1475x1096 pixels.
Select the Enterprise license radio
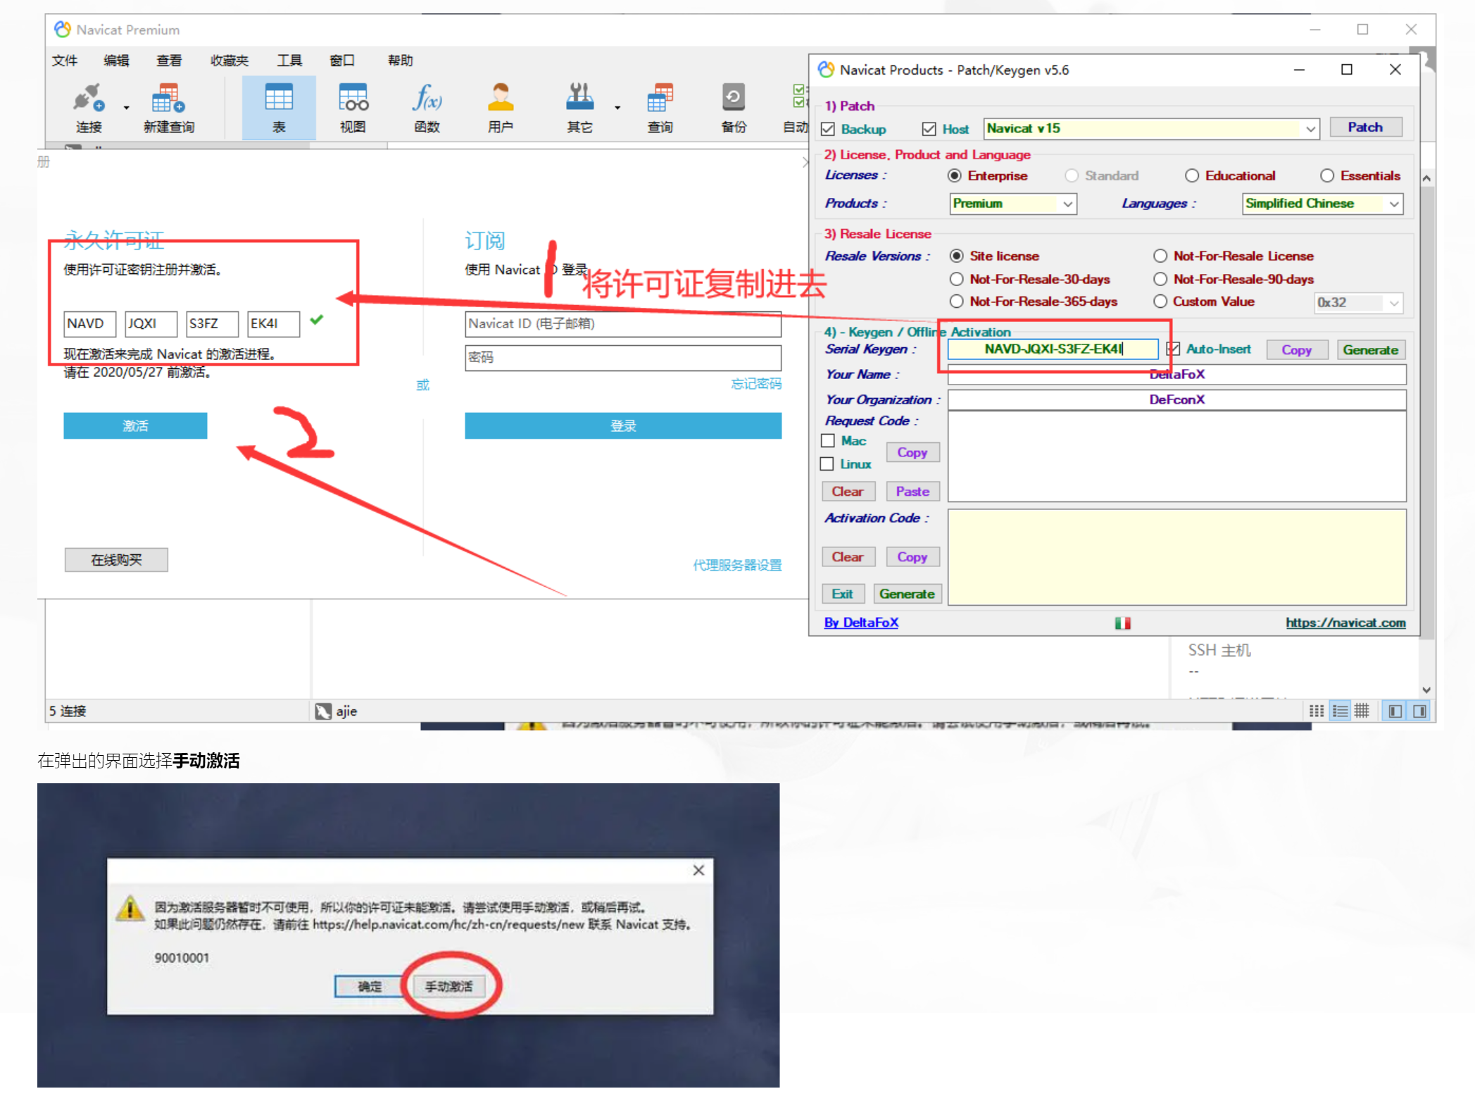tap(955, 175)
